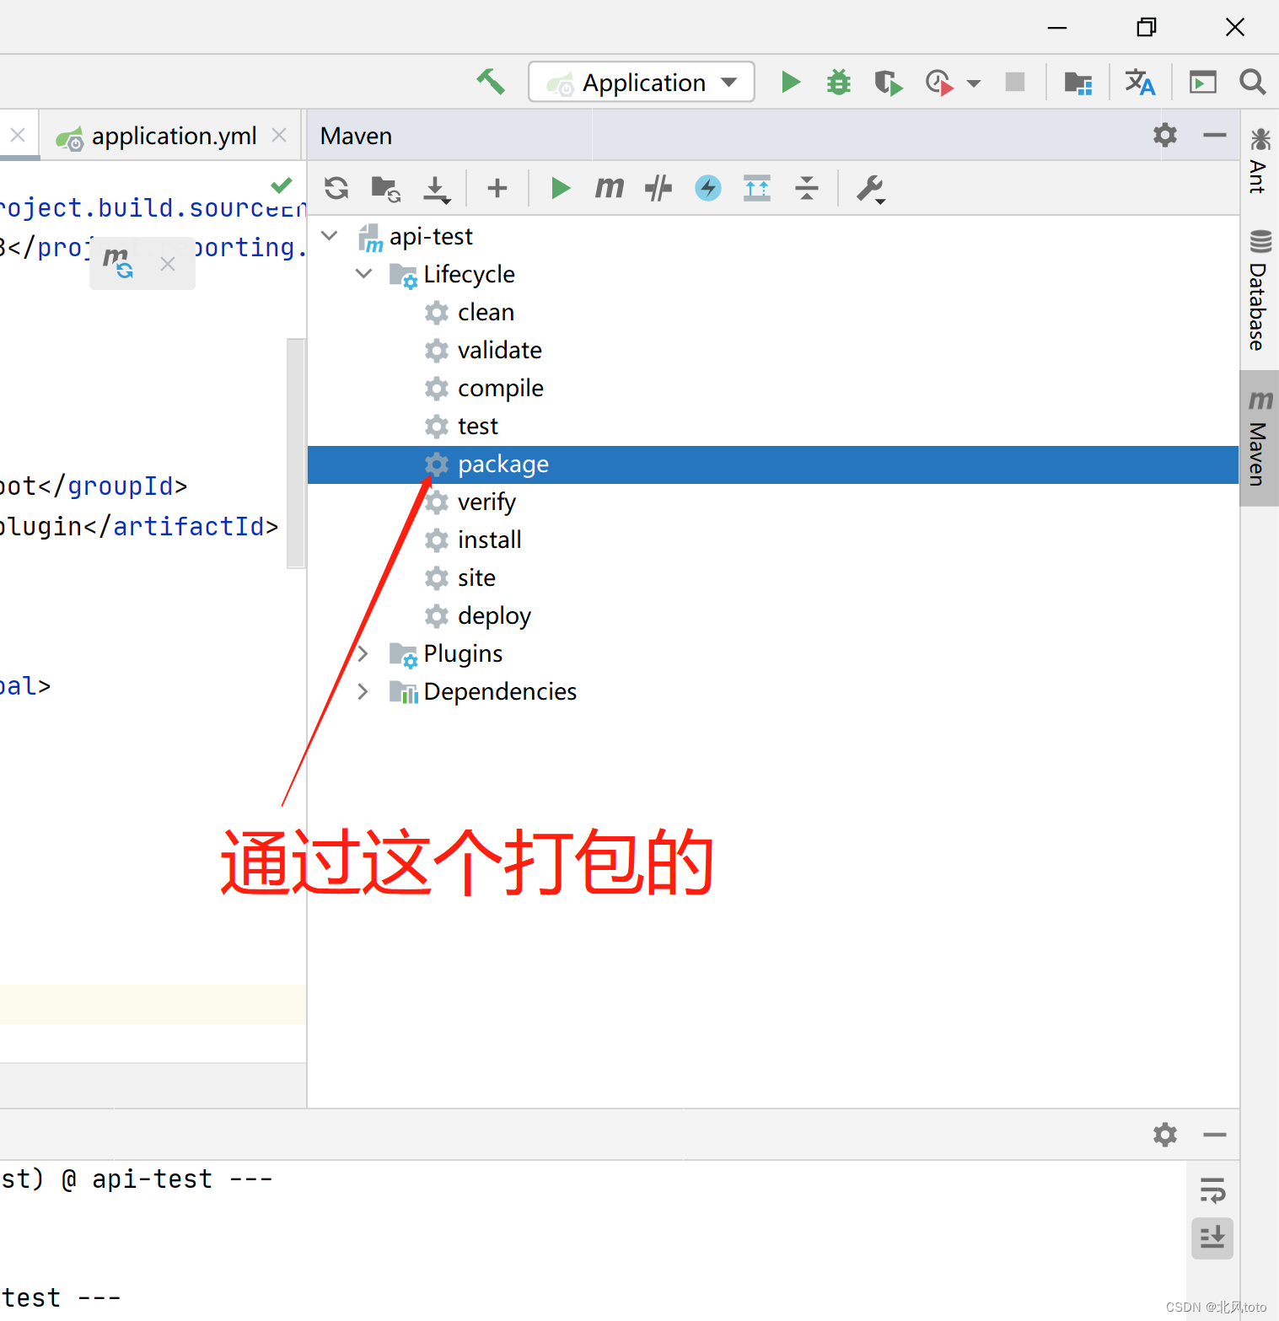1279x1321 pixels.
Task: Toggle soft-wrap in console
Action: pyautogui.click(x=1212, y=1190)
